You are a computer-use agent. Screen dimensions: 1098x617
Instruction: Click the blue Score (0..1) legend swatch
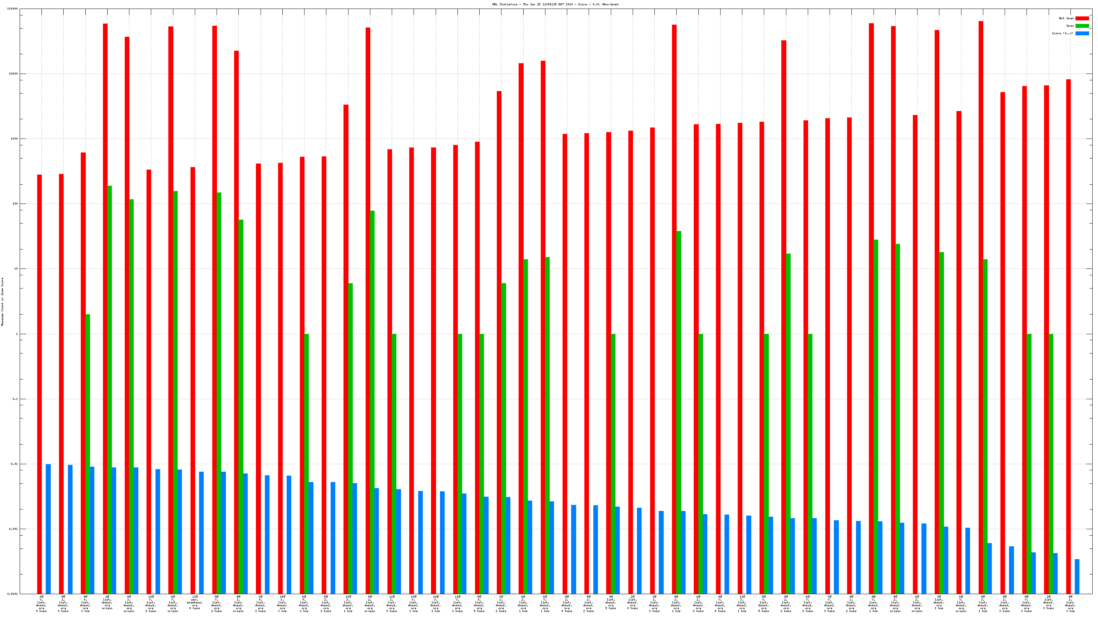(1082, 33)
